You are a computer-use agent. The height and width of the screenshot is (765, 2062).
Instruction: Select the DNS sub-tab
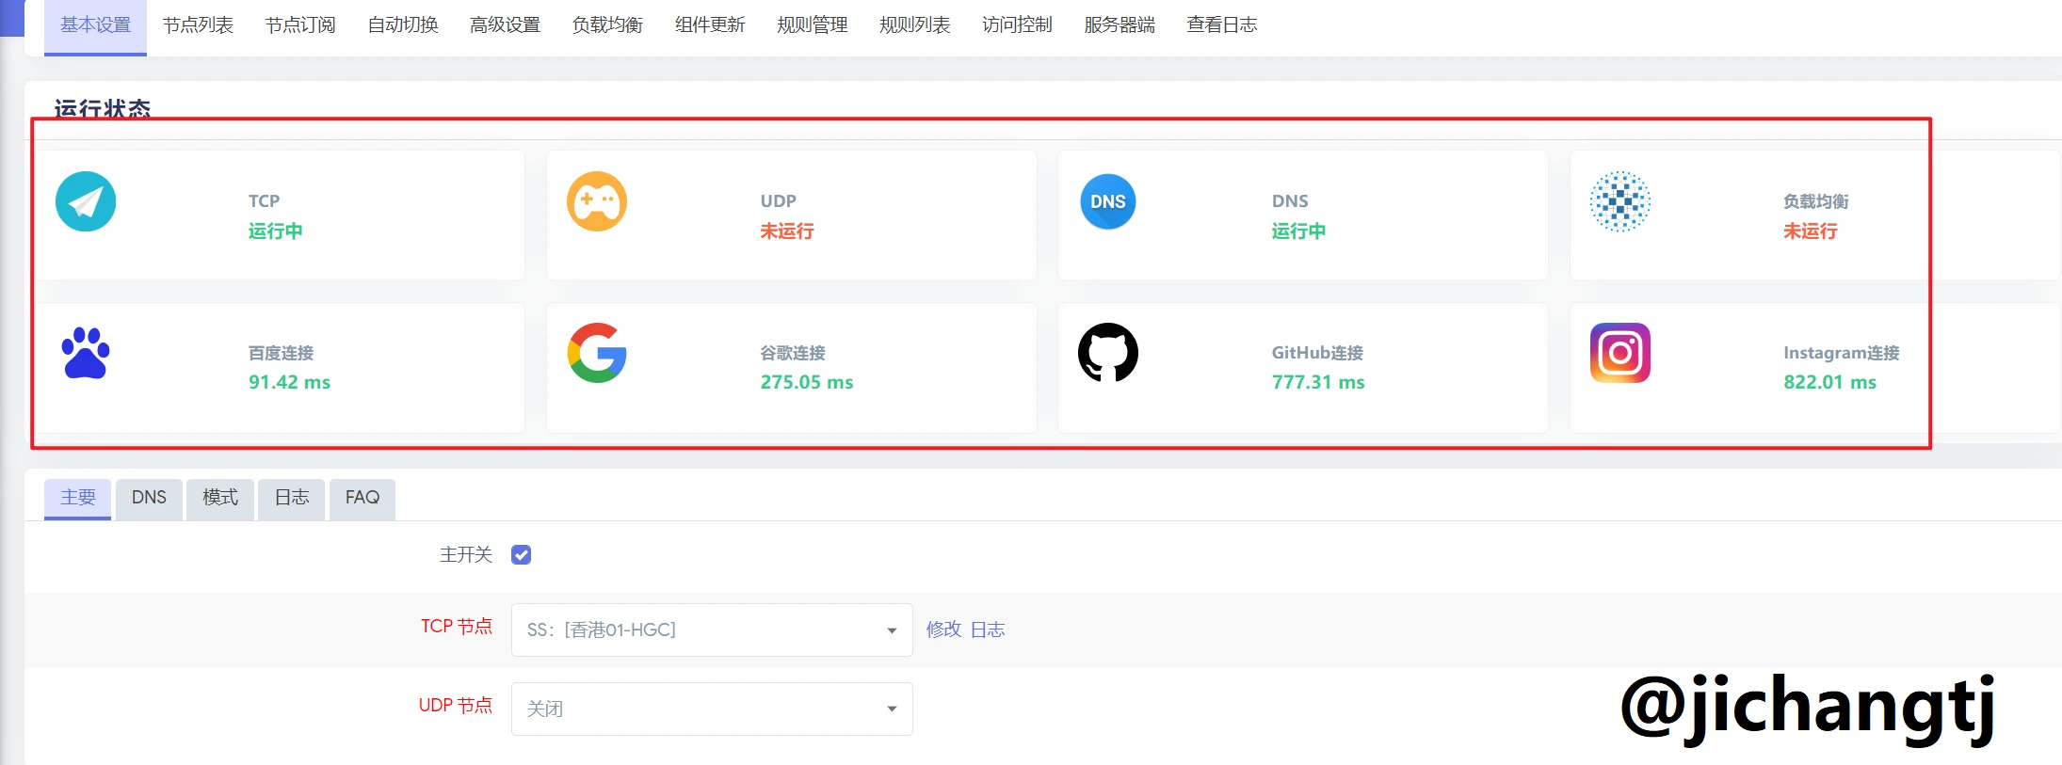click(149, 498)
